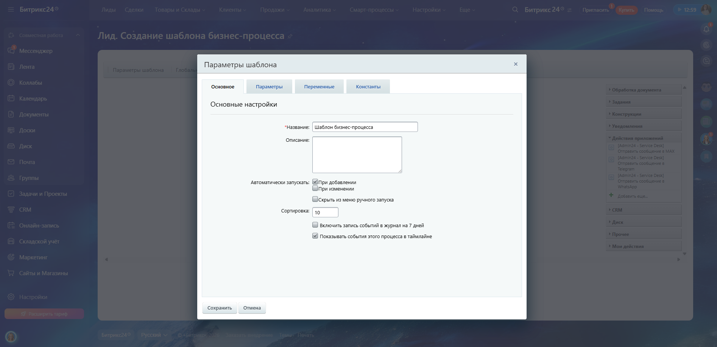
Task: Open the Почта envelope icon
Action: (11, 162)
